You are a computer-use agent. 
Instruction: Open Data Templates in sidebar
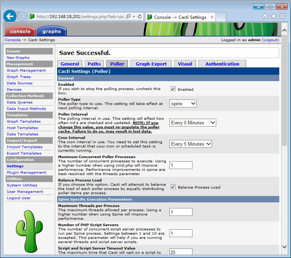pyautogui.click(x=22, y=134)
